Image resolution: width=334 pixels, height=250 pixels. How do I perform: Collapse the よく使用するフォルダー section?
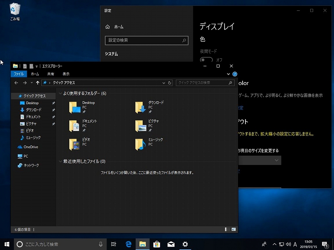click(61, 93)
